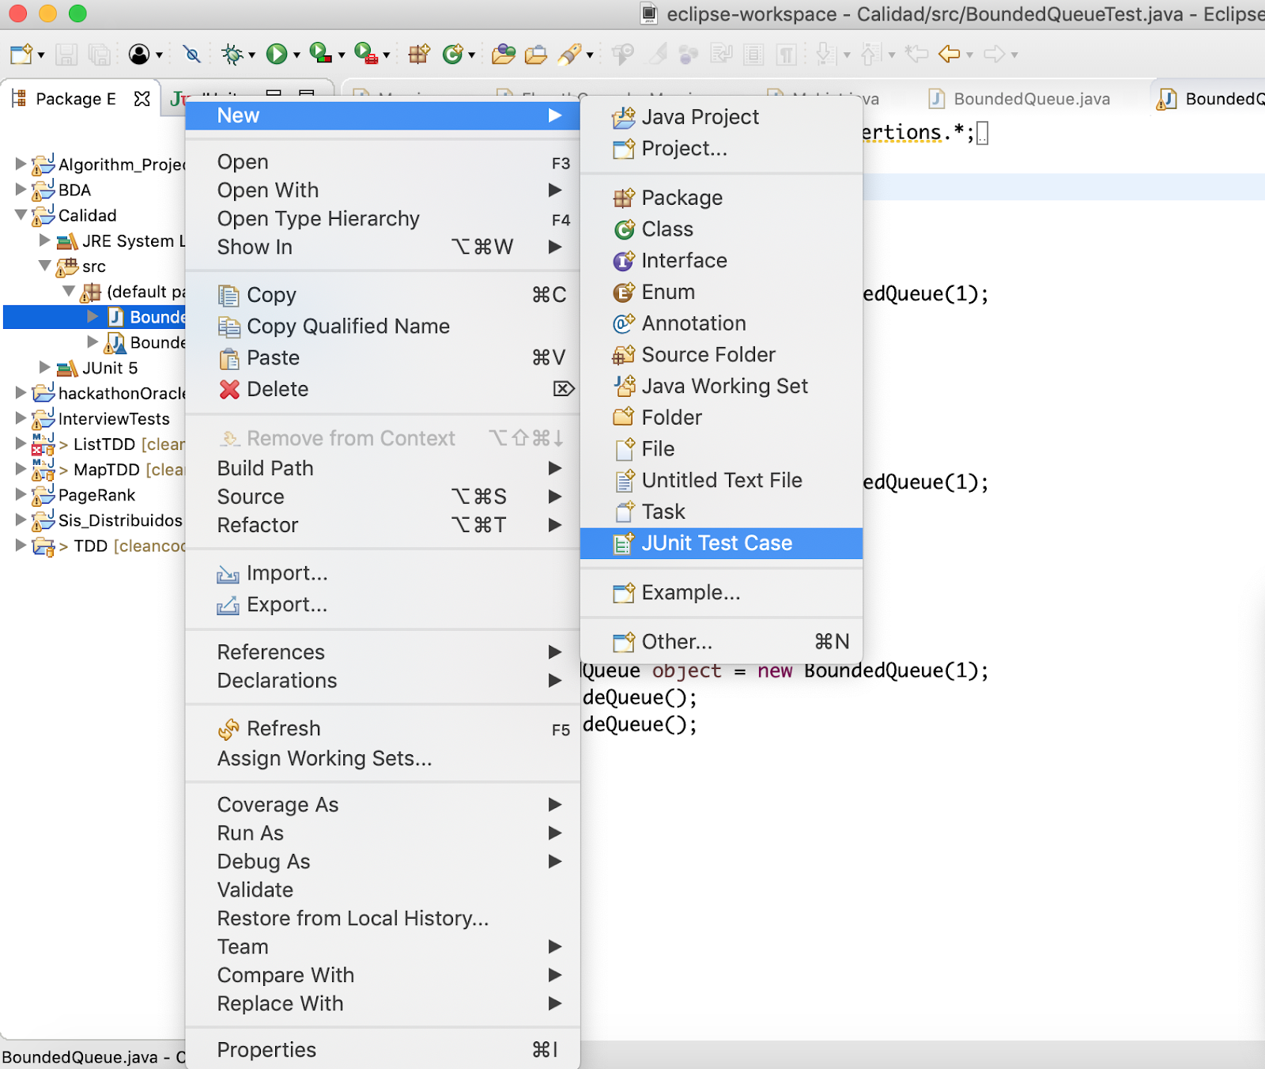Viewport: 1265px width, 1069px height.
Task: Run the application with the Run toolbar icon
Action: pyautogui.click(x=277, y=54)
